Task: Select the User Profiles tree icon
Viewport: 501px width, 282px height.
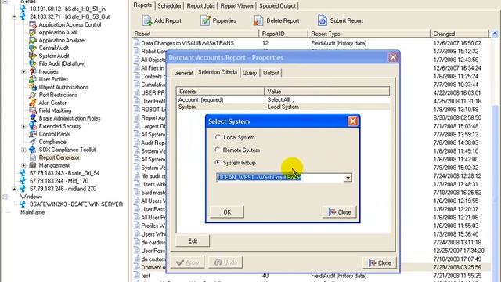Action: pos(33,79)
